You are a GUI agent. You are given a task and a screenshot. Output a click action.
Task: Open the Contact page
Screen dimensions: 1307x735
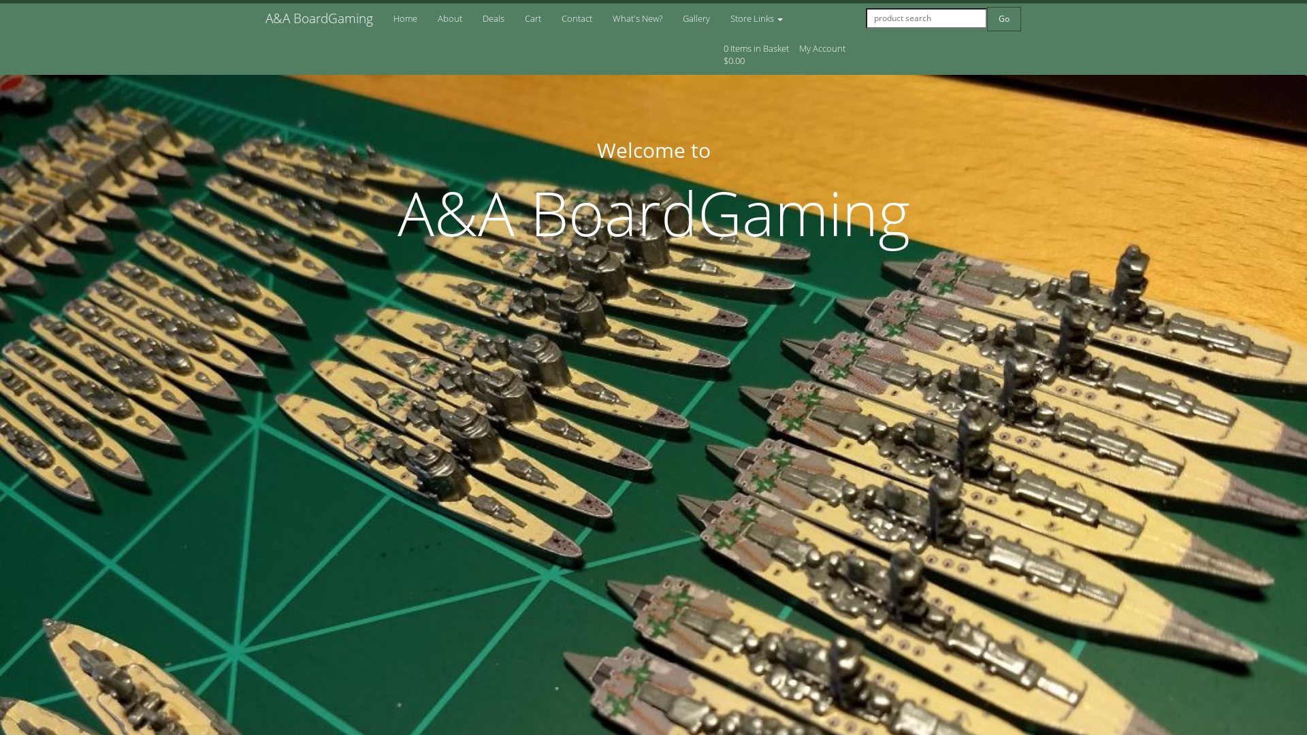(x=577, y=18)
